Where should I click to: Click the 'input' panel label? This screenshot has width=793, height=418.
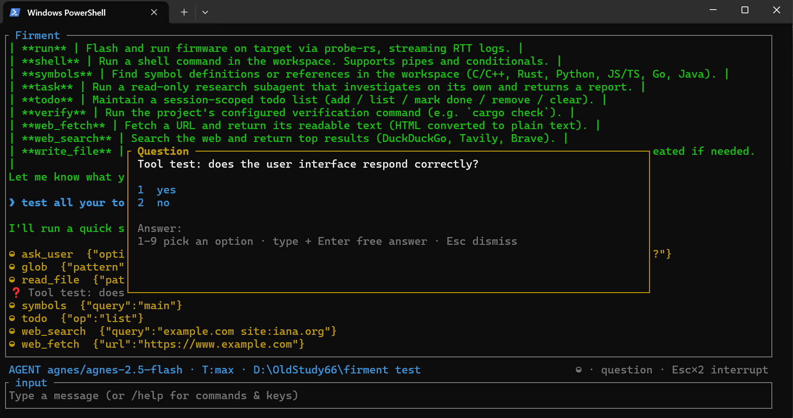click(31, 383)
